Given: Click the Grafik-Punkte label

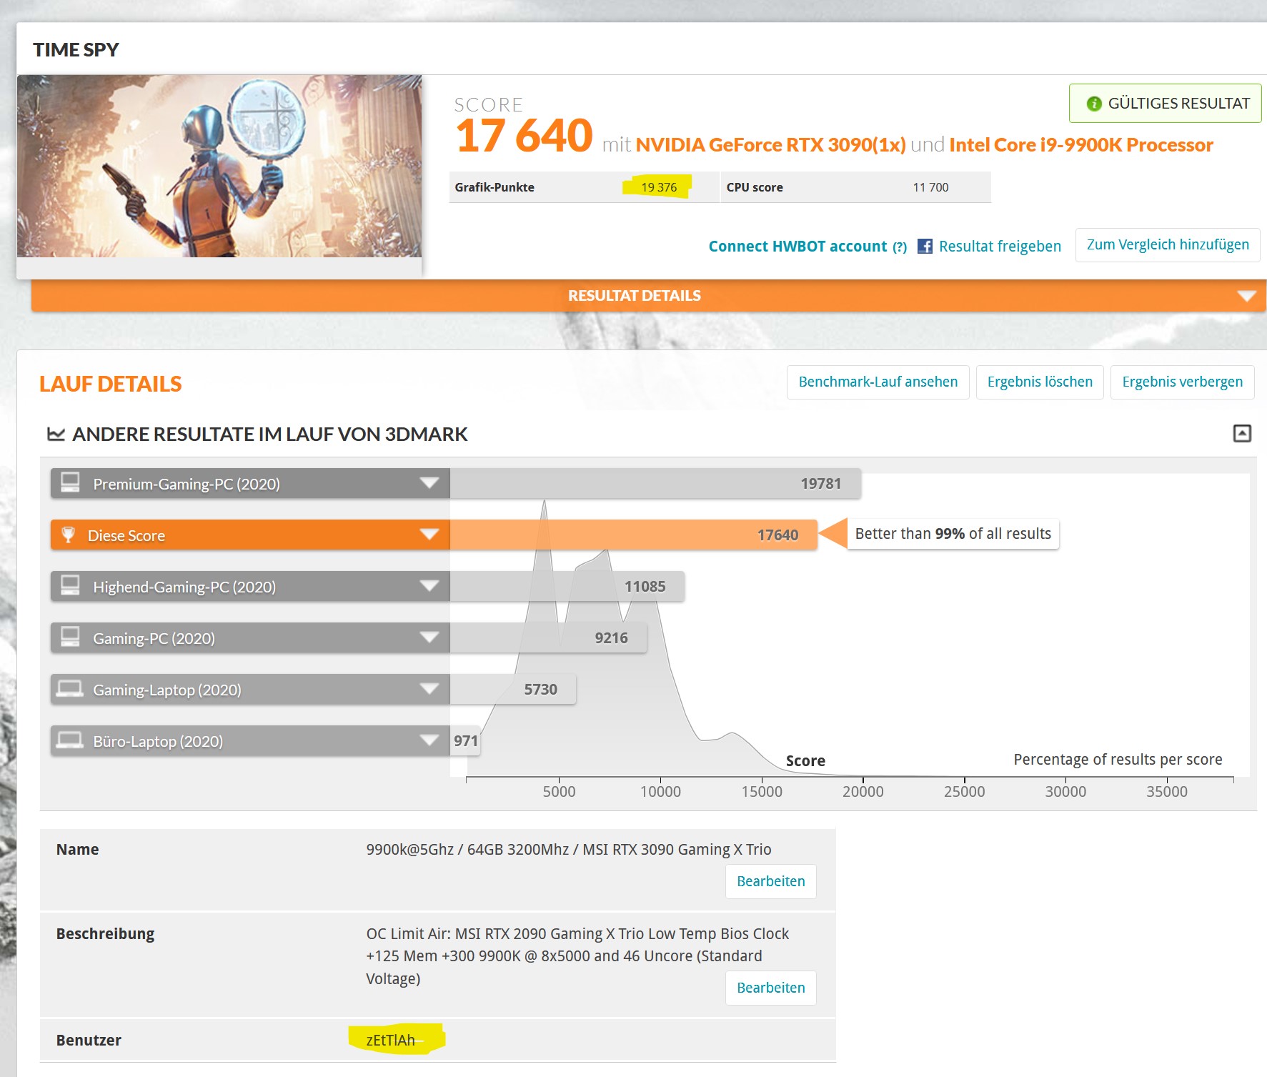Looking at the screenshot, I should (x=495, y=187).
